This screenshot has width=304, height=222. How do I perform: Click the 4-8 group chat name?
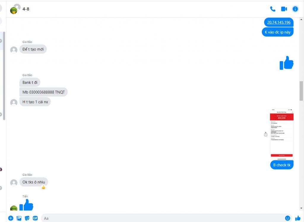point(26,9)
